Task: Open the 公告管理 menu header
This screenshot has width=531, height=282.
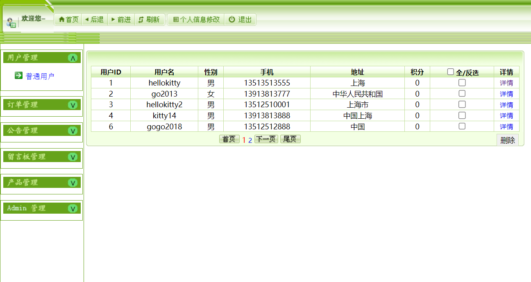Action: (42, 131)
